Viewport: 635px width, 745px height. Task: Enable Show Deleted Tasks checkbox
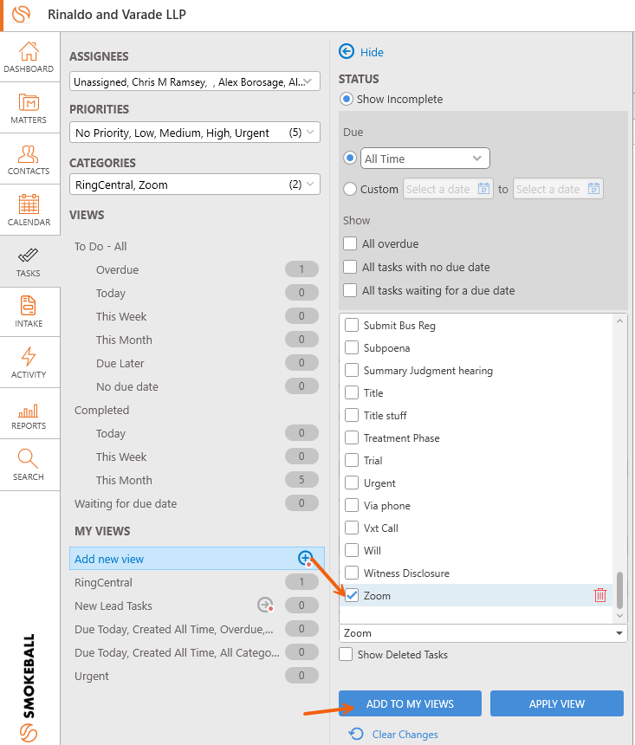tap(346, 654)
